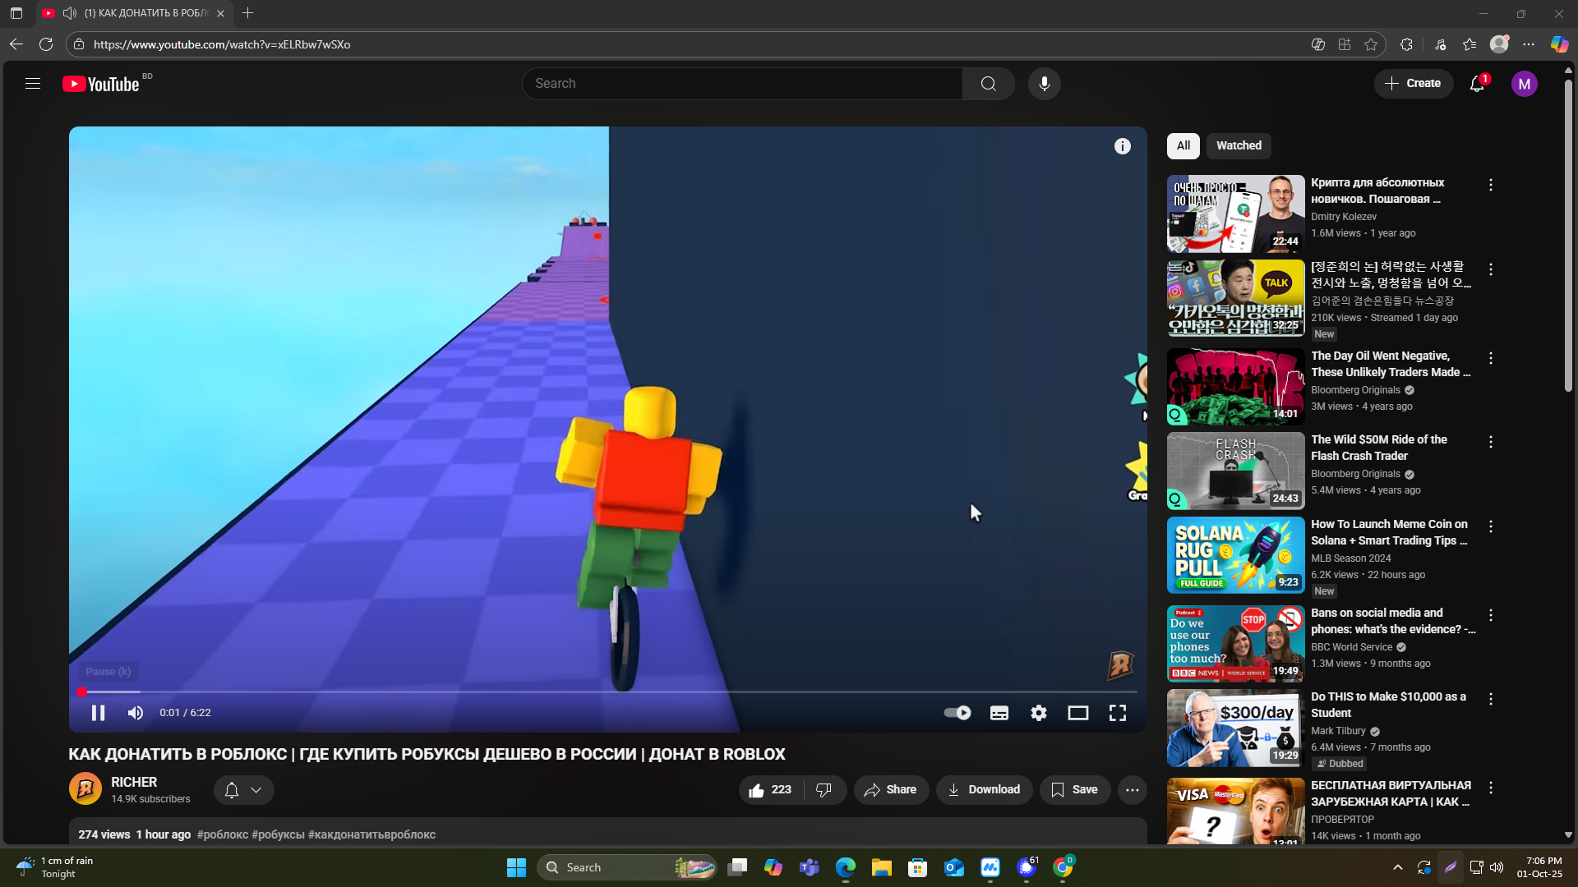Open Bans on social media video title
This screenshot has width=1578, height=887.
point(1393,621)
